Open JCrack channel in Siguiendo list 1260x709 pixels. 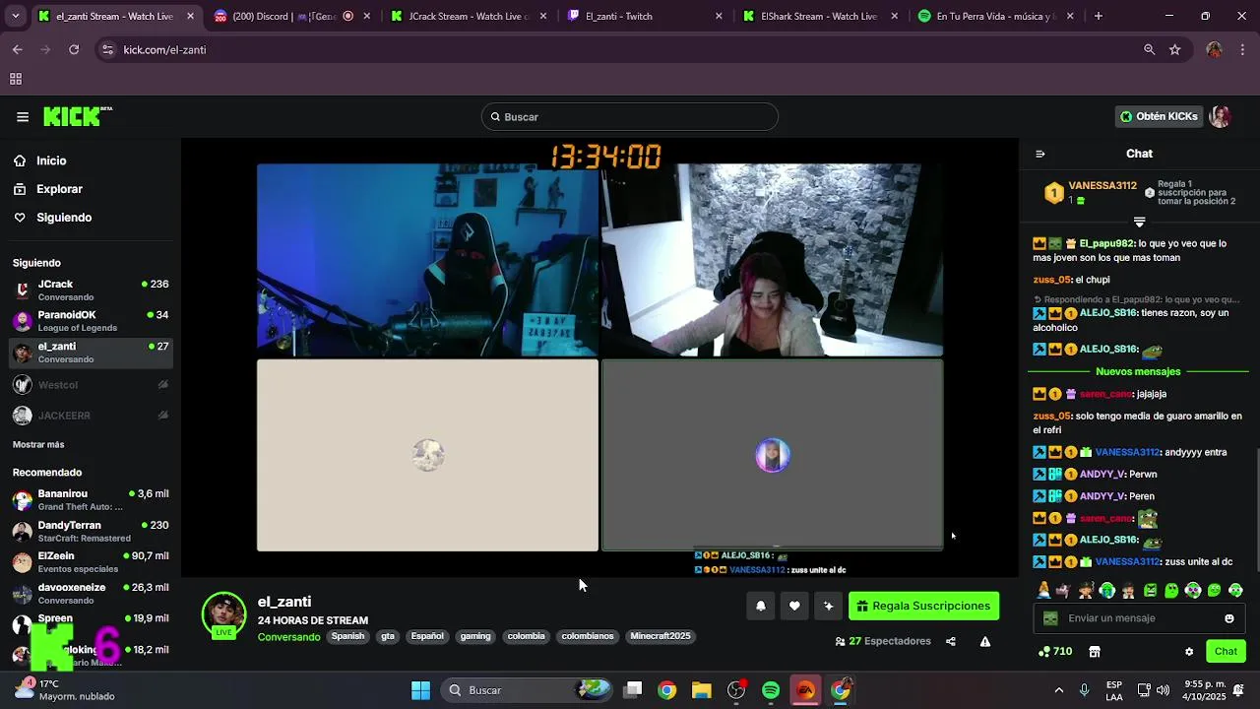point(91,290)
